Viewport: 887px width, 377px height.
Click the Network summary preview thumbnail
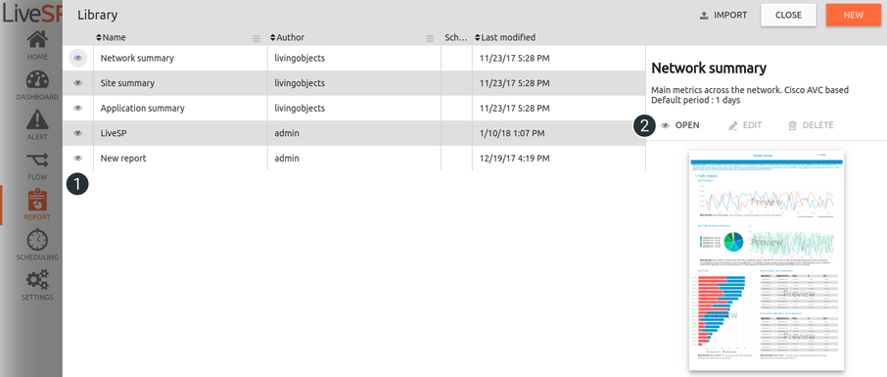[766, 260]
